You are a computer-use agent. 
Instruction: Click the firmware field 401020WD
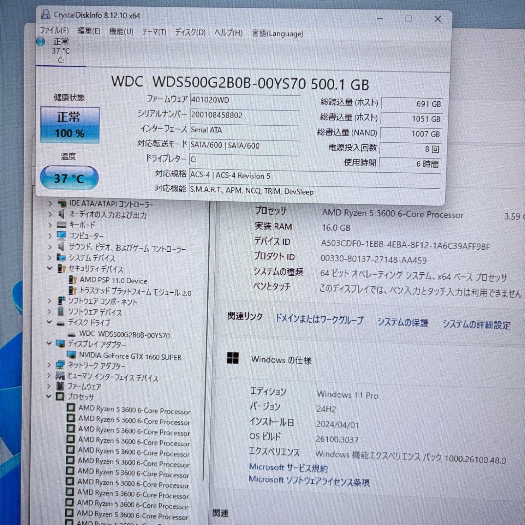tap(245, 100)
